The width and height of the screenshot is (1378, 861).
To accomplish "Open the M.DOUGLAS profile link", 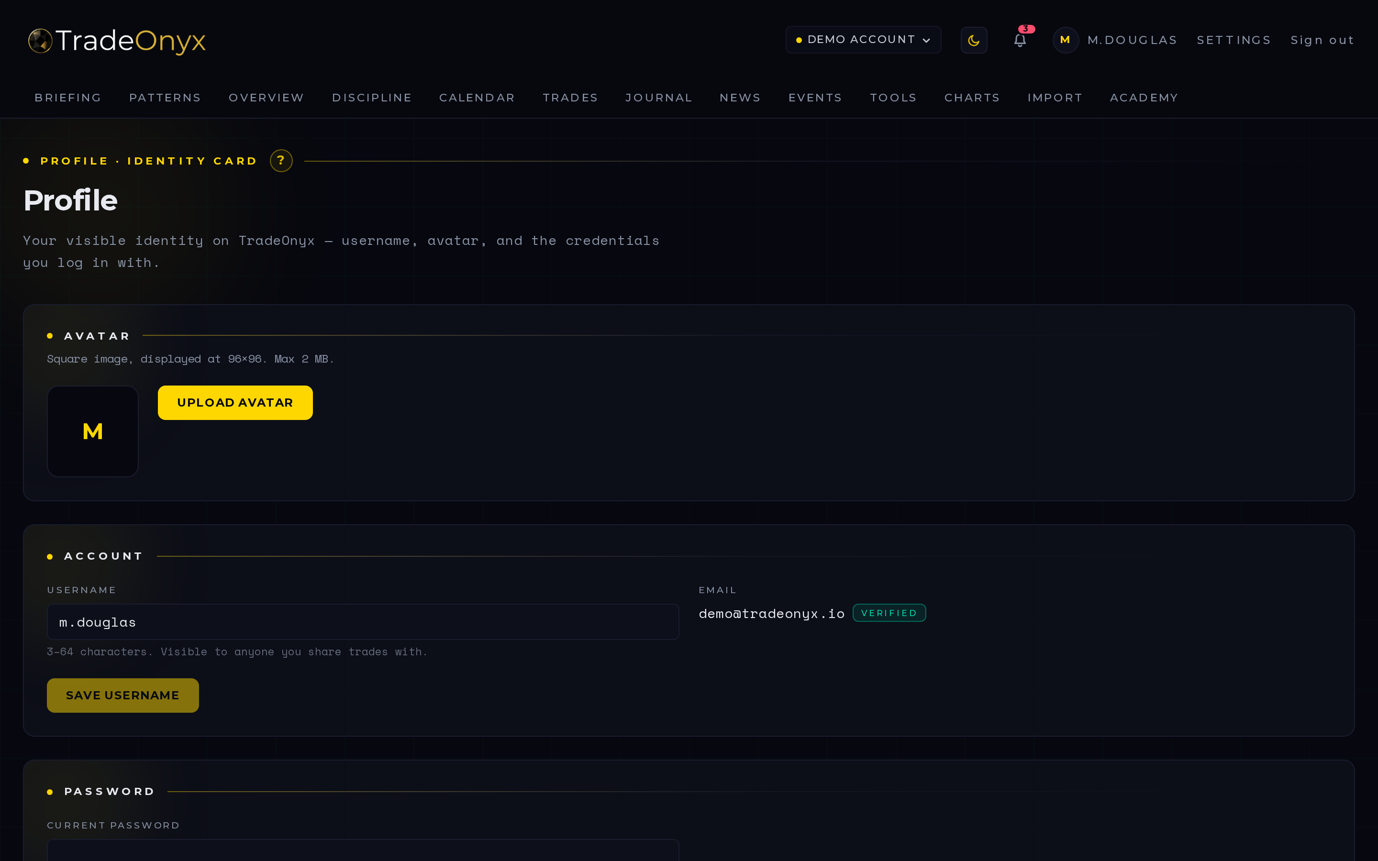I will click(x=1132, y=41).
